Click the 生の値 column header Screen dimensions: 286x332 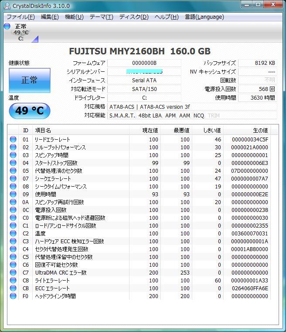coord(247,130)
